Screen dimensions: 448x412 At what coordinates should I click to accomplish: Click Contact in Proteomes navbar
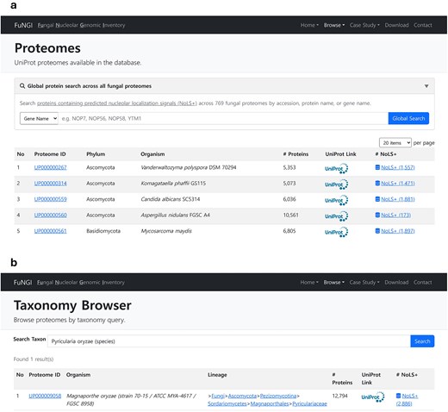423,25
